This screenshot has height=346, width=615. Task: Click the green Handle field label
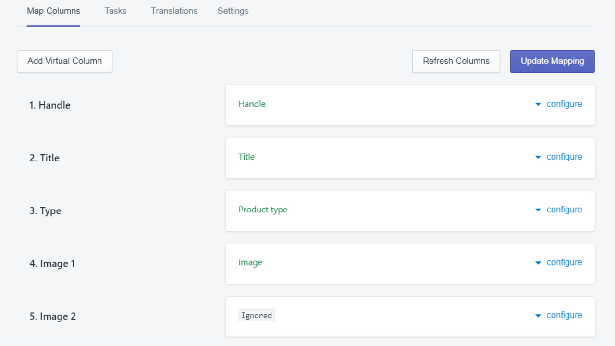[252, 104]
